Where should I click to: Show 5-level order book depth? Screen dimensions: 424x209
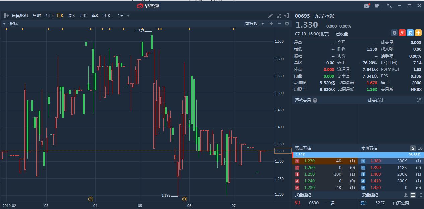click(413, 148)
